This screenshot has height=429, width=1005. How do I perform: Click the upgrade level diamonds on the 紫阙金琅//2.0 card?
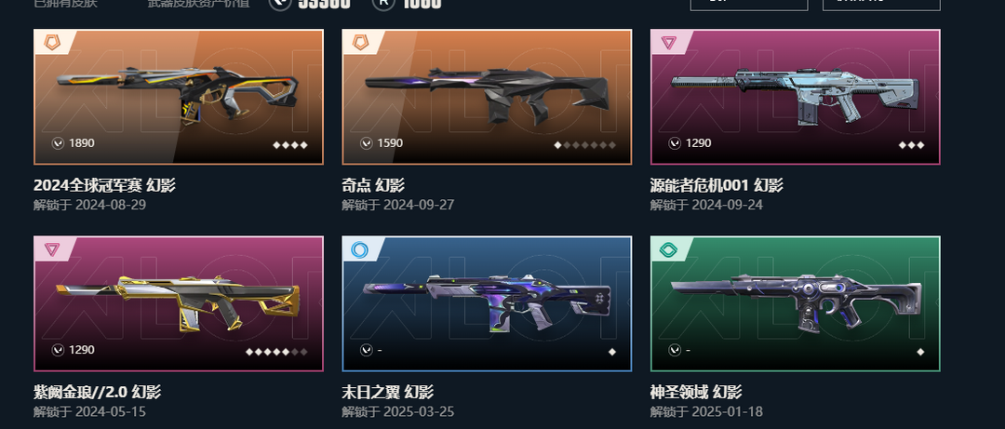click(276, 352)
